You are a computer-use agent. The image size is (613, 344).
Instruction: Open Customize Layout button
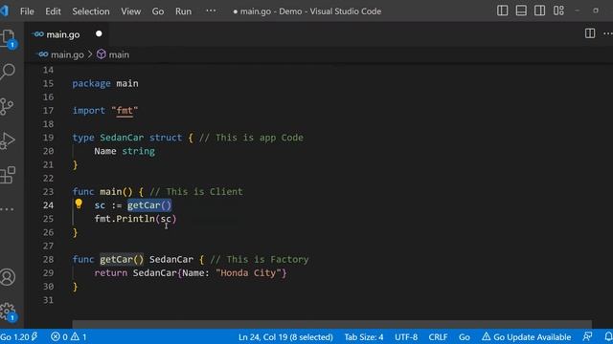click(558, 11)
